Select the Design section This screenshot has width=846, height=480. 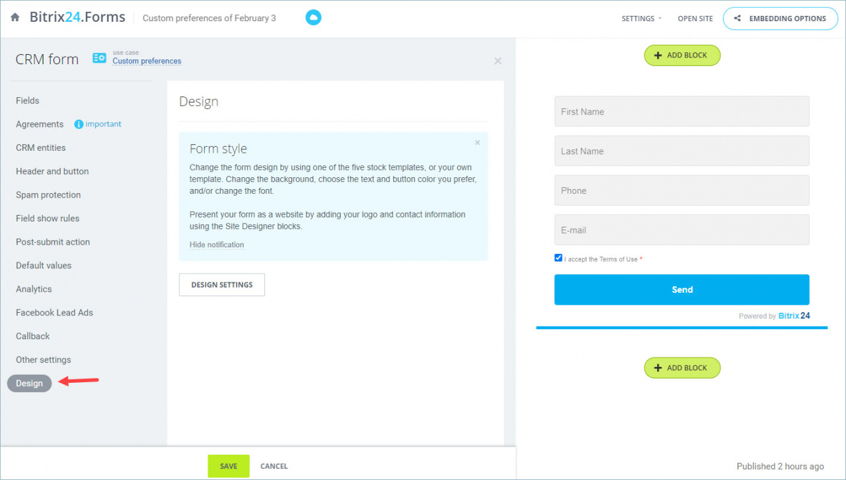tap(29, 383)
